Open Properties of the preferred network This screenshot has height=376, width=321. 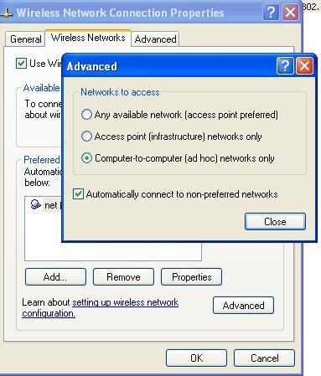point(191,277)
